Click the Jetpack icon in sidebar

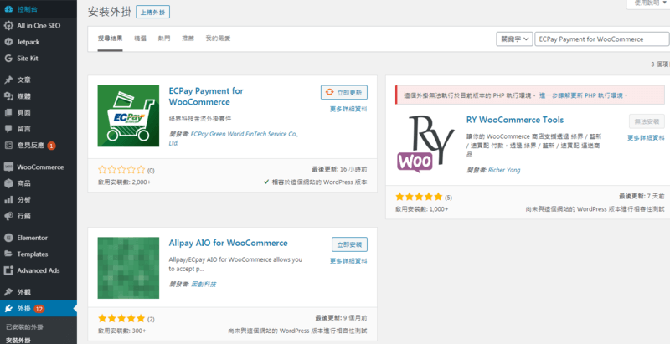[x=8, y=41]
